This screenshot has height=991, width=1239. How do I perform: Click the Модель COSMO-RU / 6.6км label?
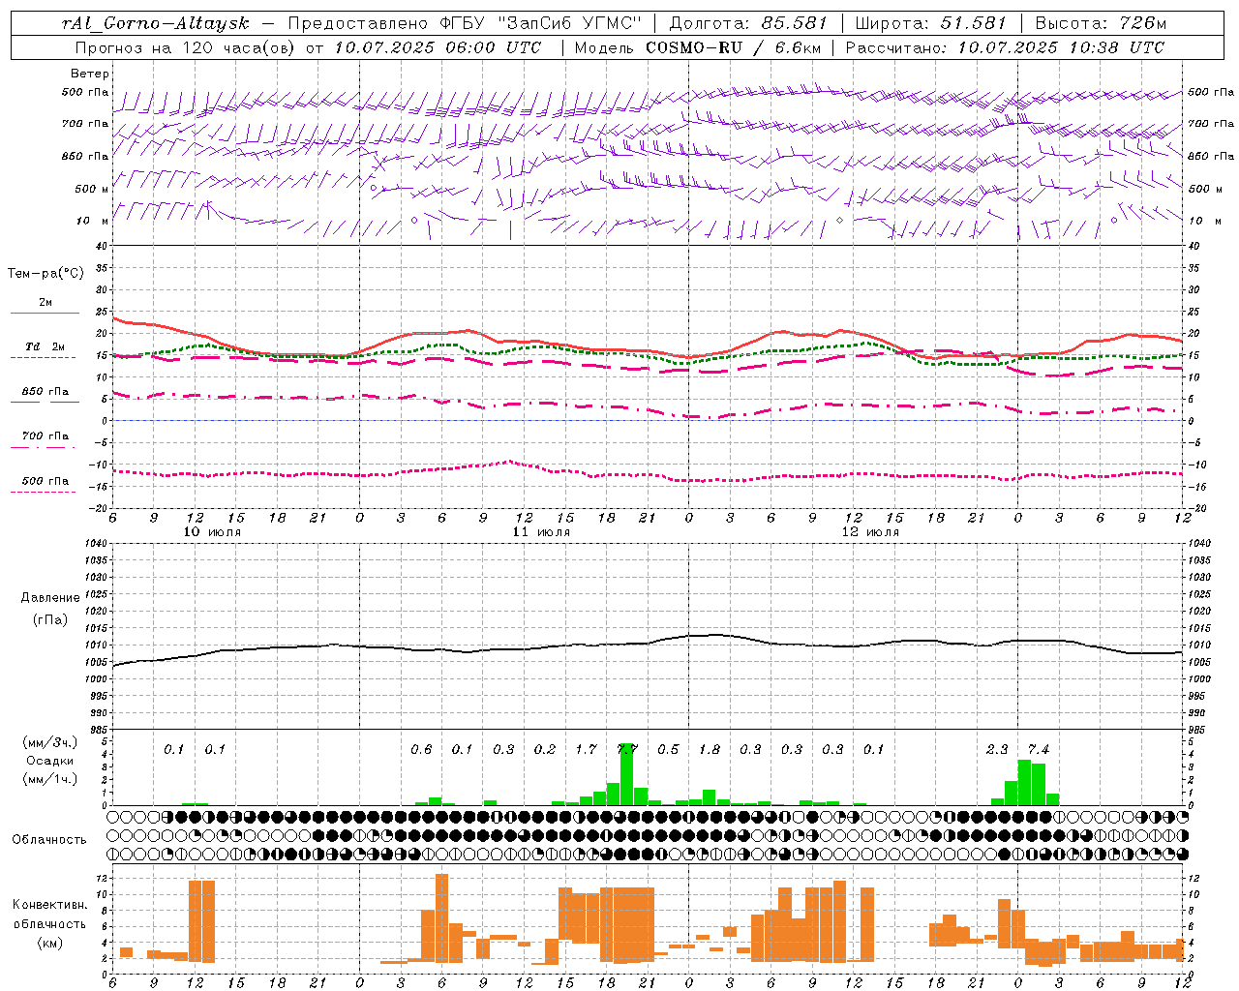click(697, 46)
